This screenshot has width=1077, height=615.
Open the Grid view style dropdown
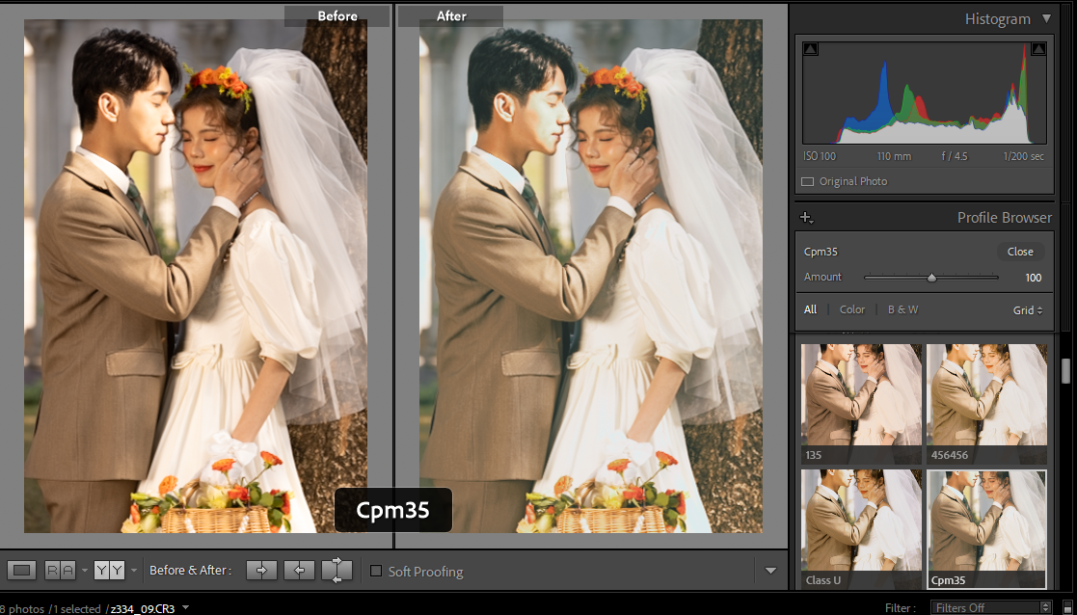tap(1028, 310)
